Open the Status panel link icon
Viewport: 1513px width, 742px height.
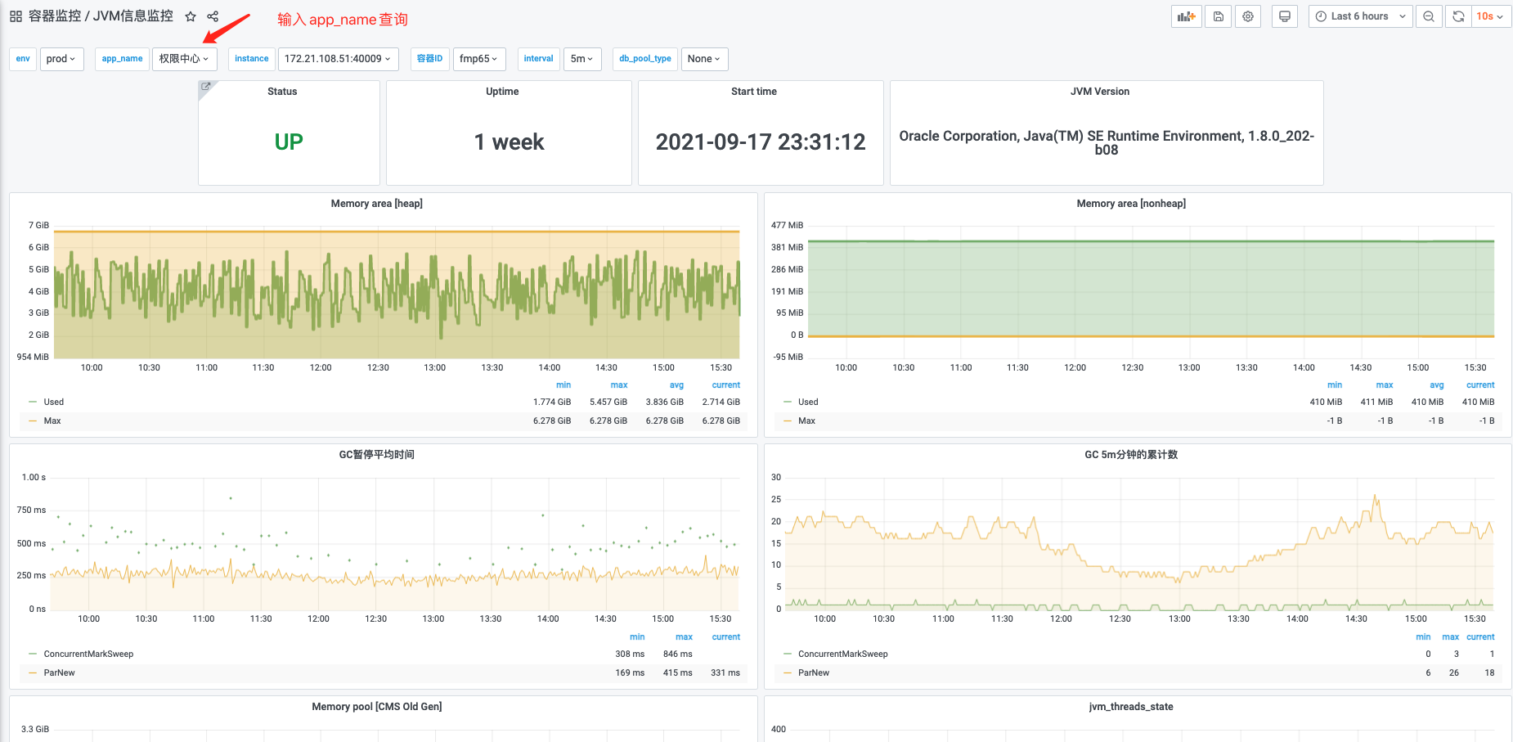[x=206, y=87]
